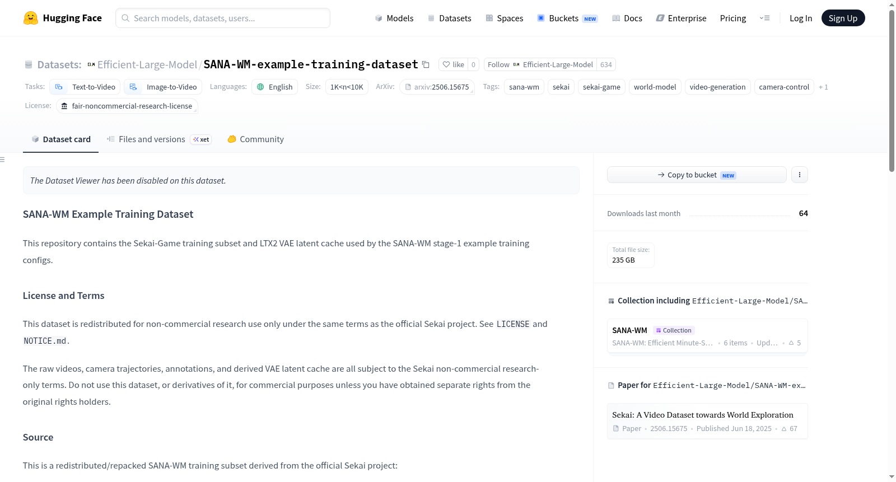
Task: Open the Community tab
Action: (256, 139)
